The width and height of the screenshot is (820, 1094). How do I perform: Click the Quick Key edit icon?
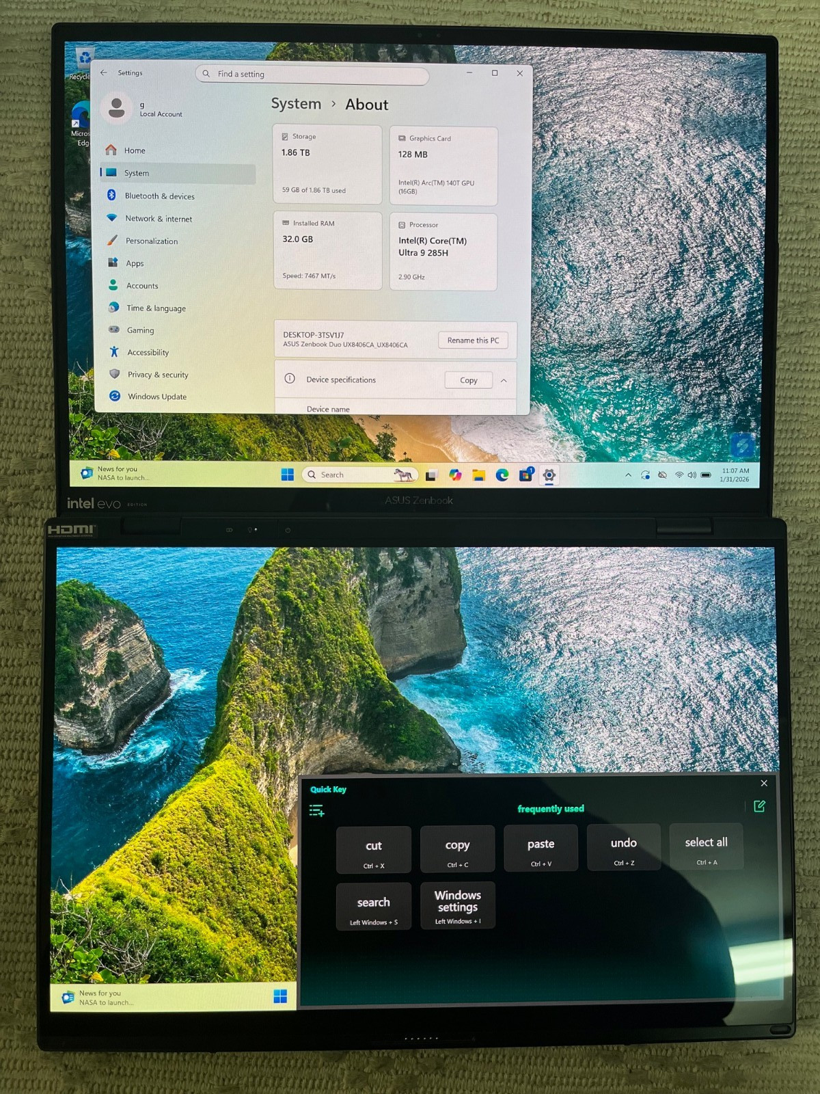pyautogui.click(x=759, y=806)
